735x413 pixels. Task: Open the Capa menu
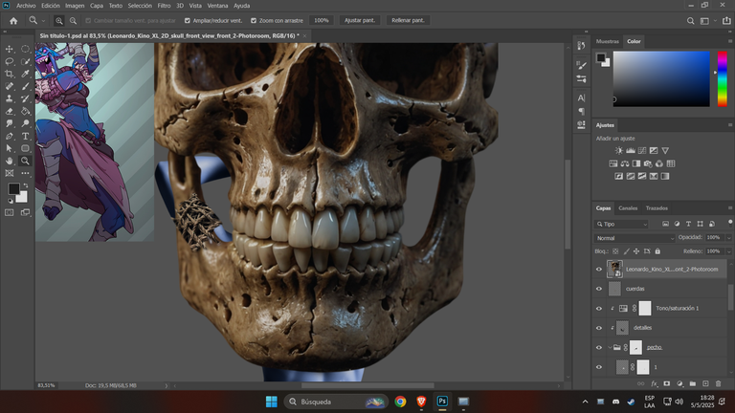coord(97,6)
